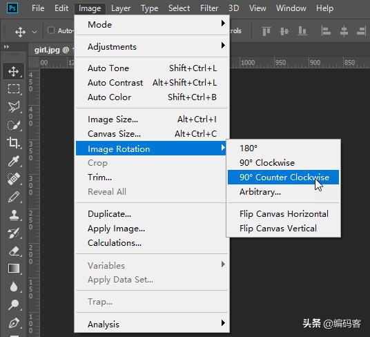370x337 pixels.
Task: Choose Auto Contrast
Action: tap(152, 83)
